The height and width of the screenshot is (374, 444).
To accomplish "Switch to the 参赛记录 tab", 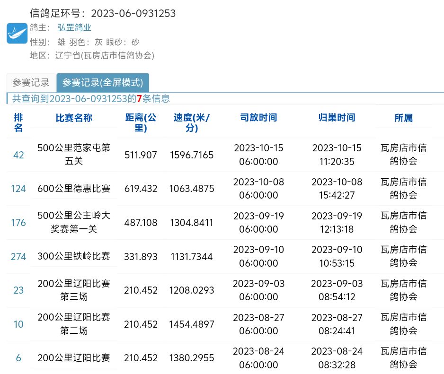I will click(31, 83).
